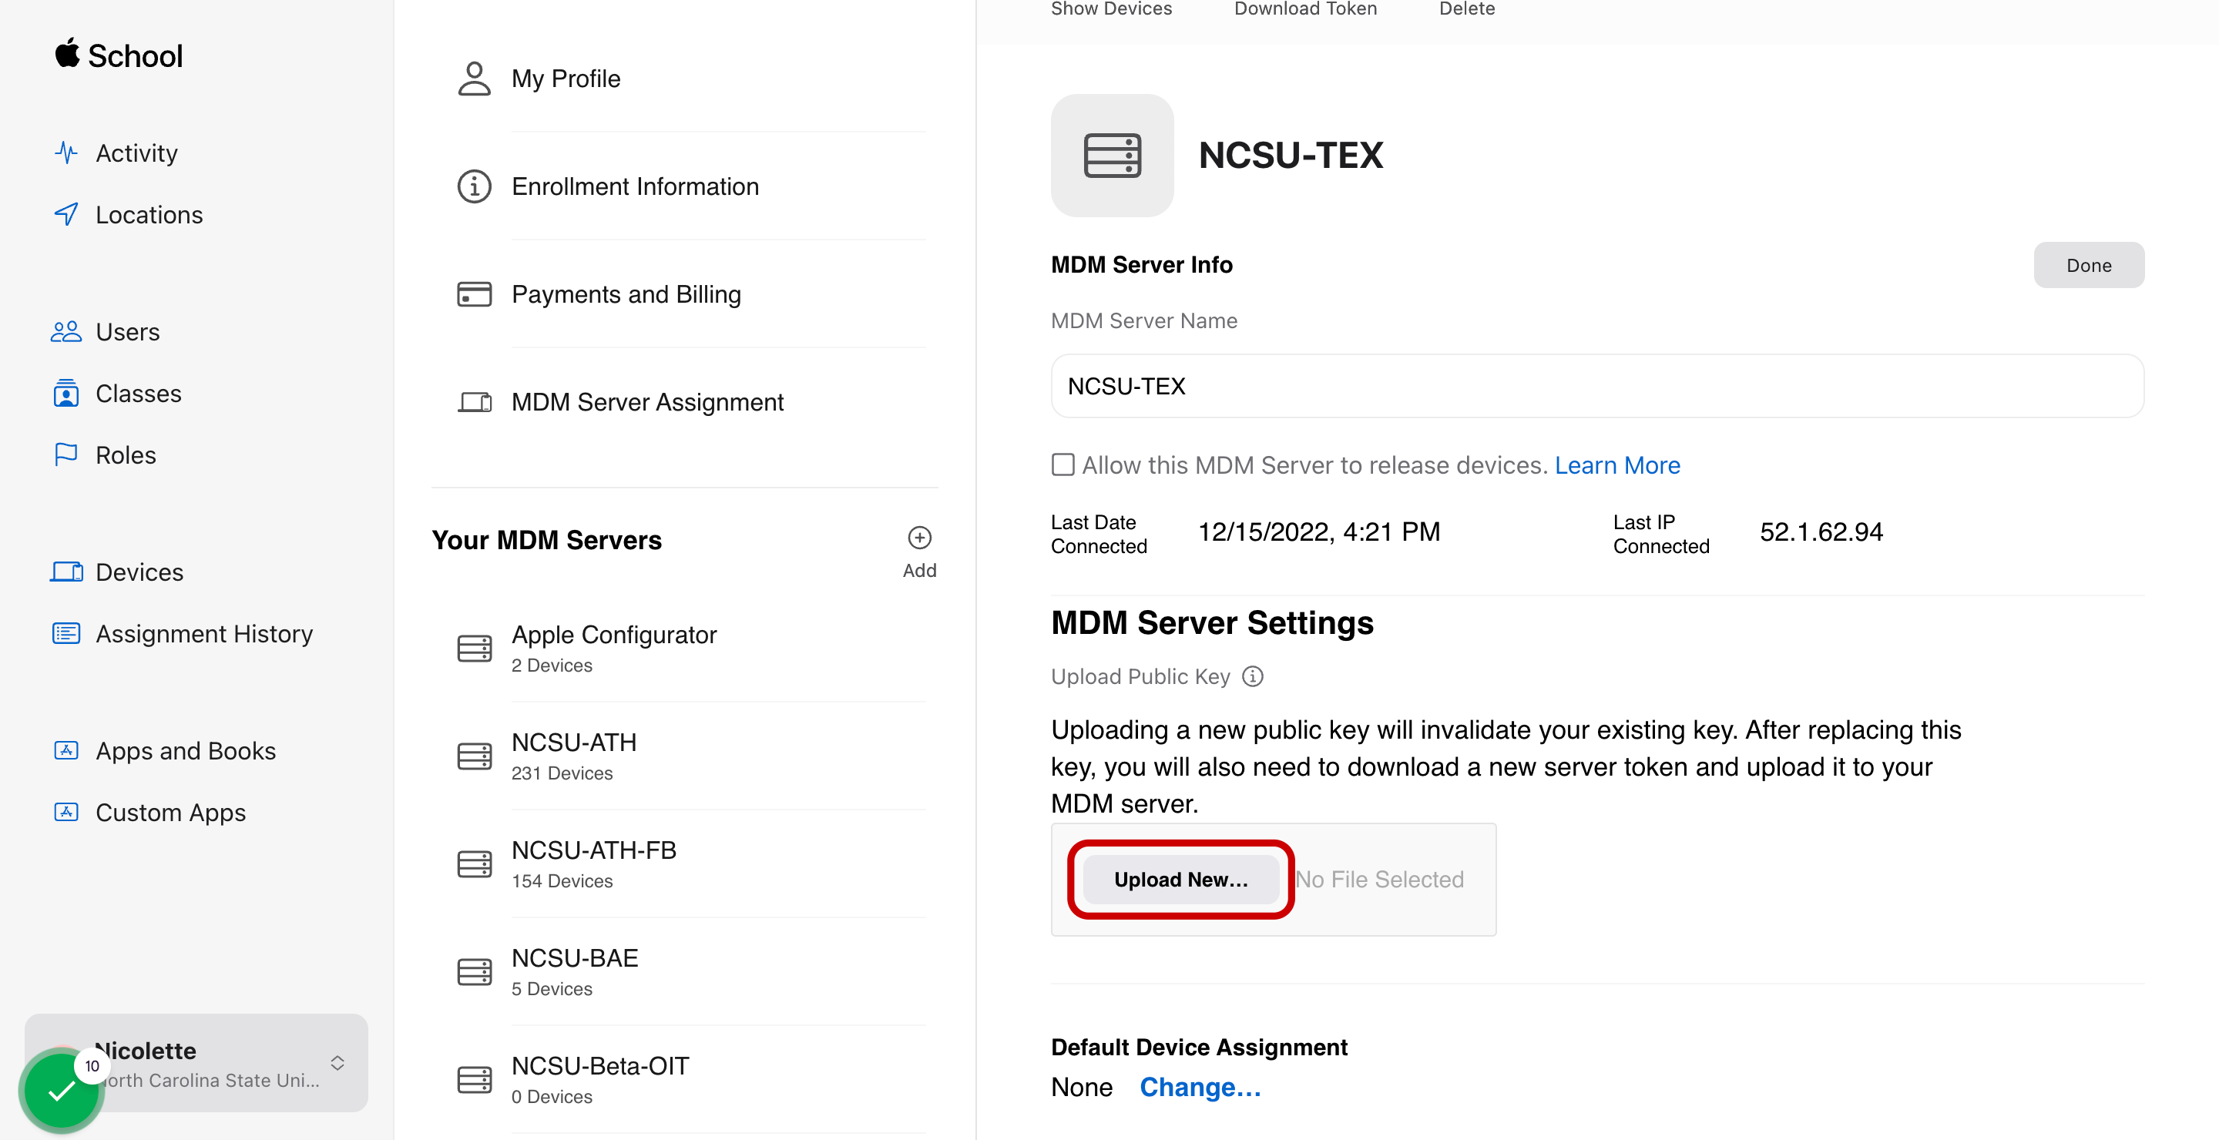
Task: Enable Allow this MDM Server to release devices
Action: 1063,465
